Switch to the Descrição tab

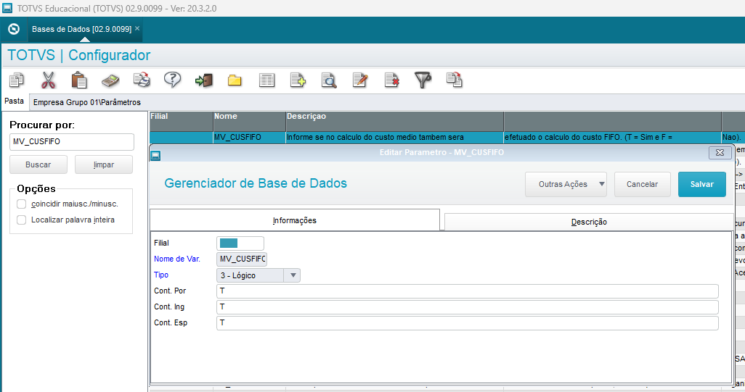tap(589, 222)
